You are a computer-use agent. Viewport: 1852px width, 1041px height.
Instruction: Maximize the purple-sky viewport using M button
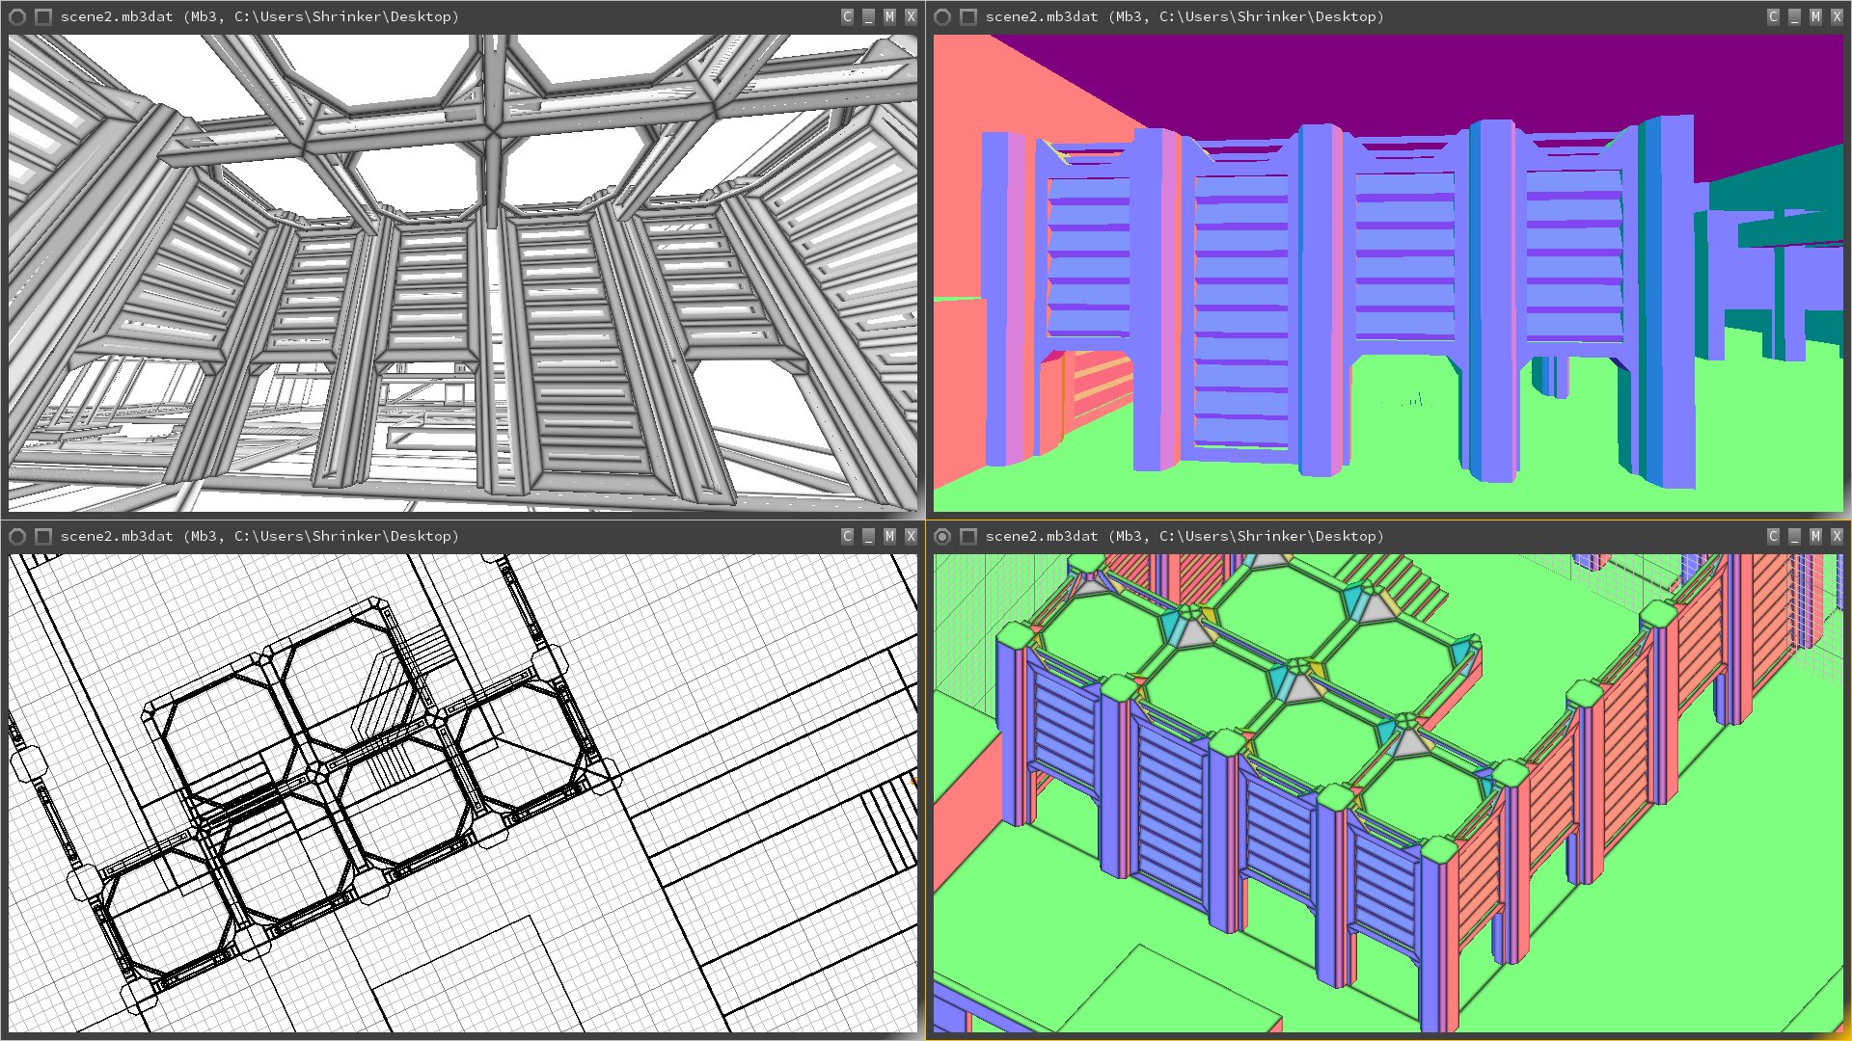point(1815,16)
